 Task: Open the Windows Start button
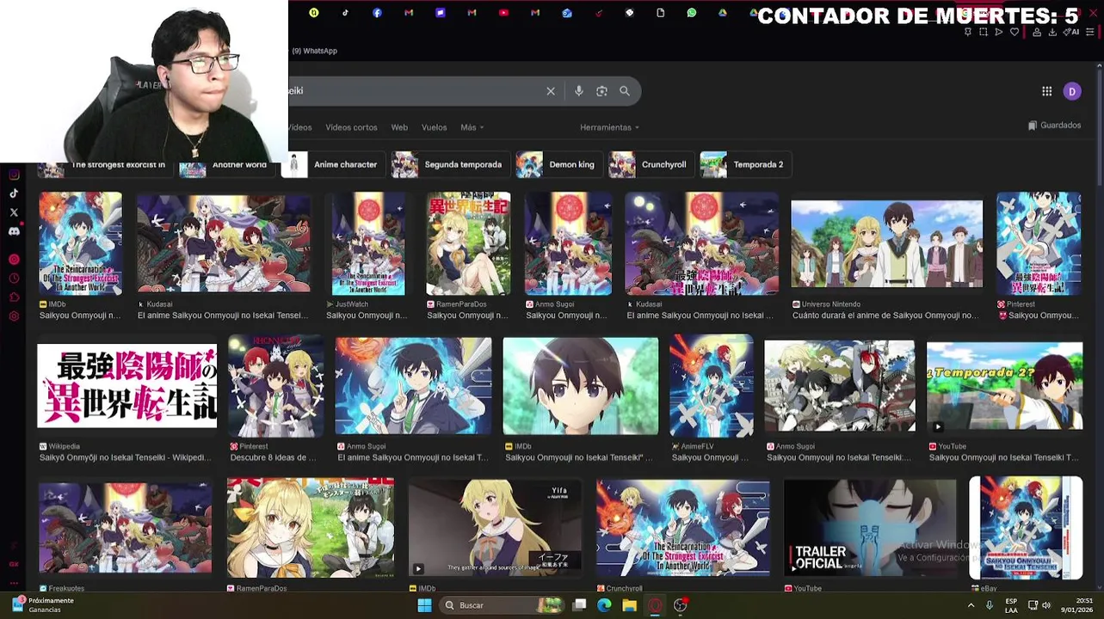coord(424,605)
